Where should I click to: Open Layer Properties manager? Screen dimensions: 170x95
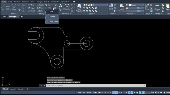coord(79,8)
